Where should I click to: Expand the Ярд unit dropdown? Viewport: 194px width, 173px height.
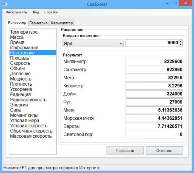(93, 43)
